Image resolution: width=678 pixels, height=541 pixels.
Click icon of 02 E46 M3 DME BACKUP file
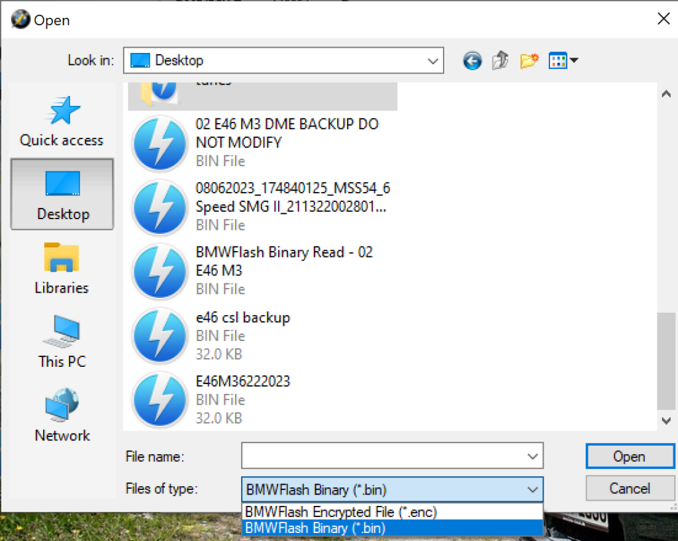pyautogui.click(x=160, y=143)
